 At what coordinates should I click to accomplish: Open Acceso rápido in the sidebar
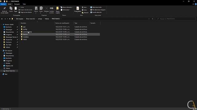pos(9,24)
